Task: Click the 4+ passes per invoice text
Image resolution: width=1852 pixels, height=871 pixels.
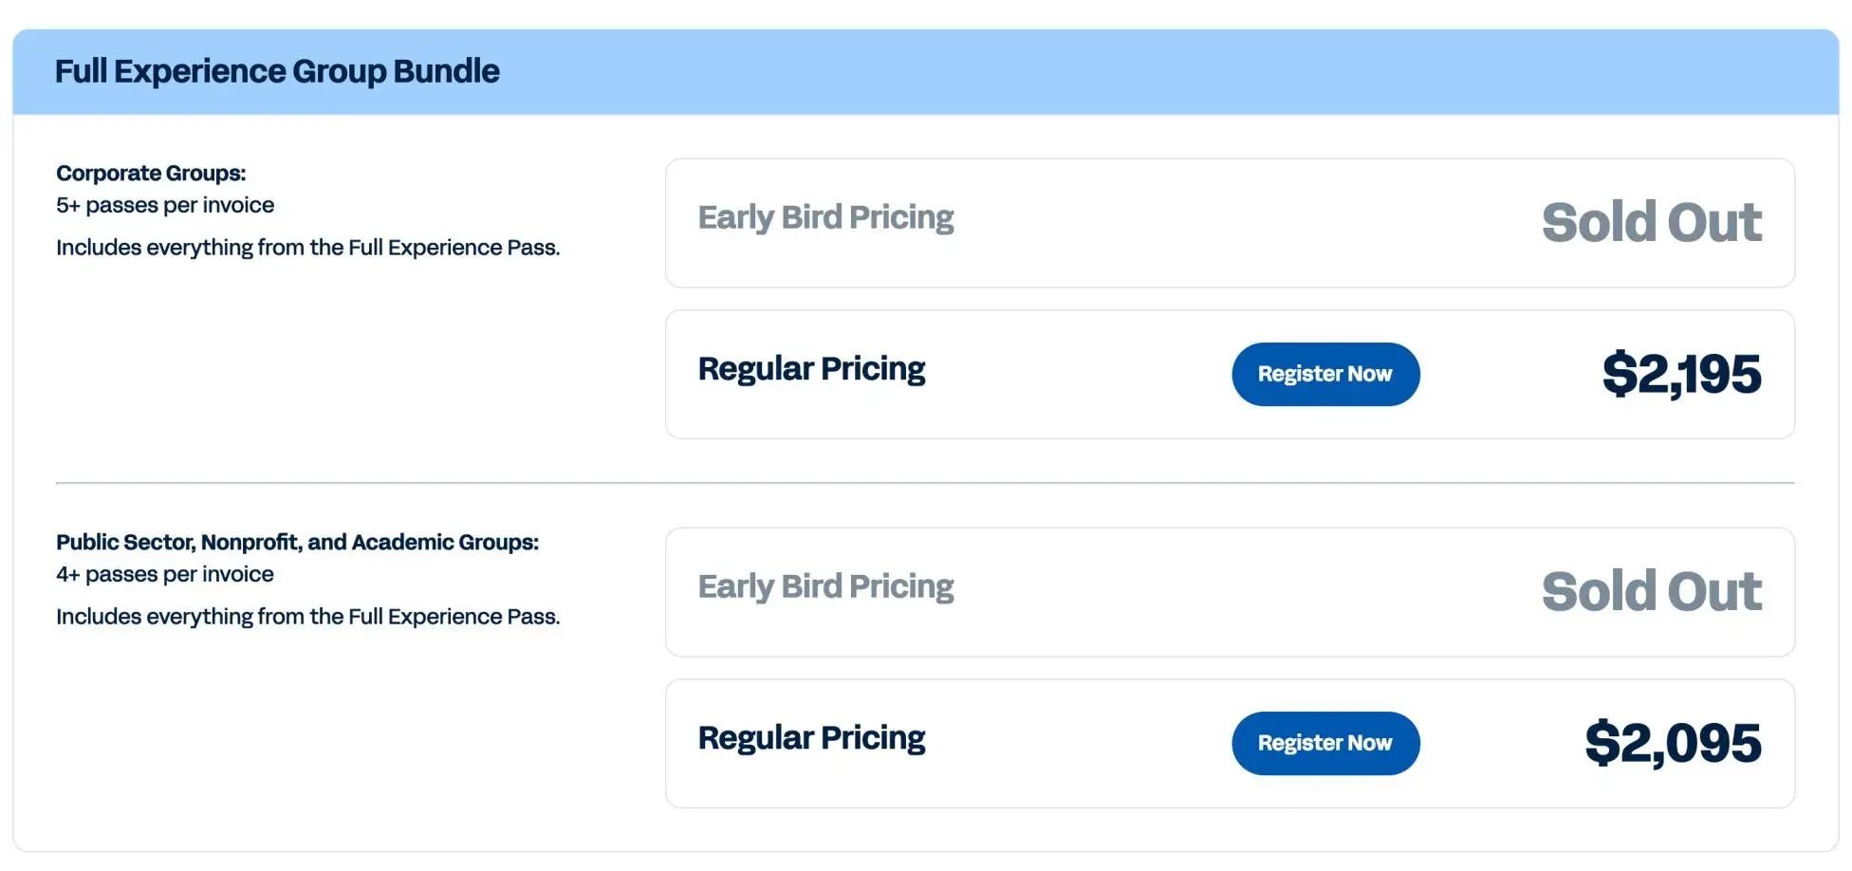Action: (165, 574)
